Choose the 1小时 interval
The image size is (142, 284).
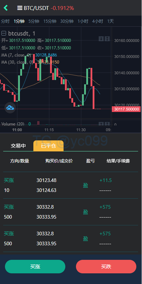click(x=83, y=21)
